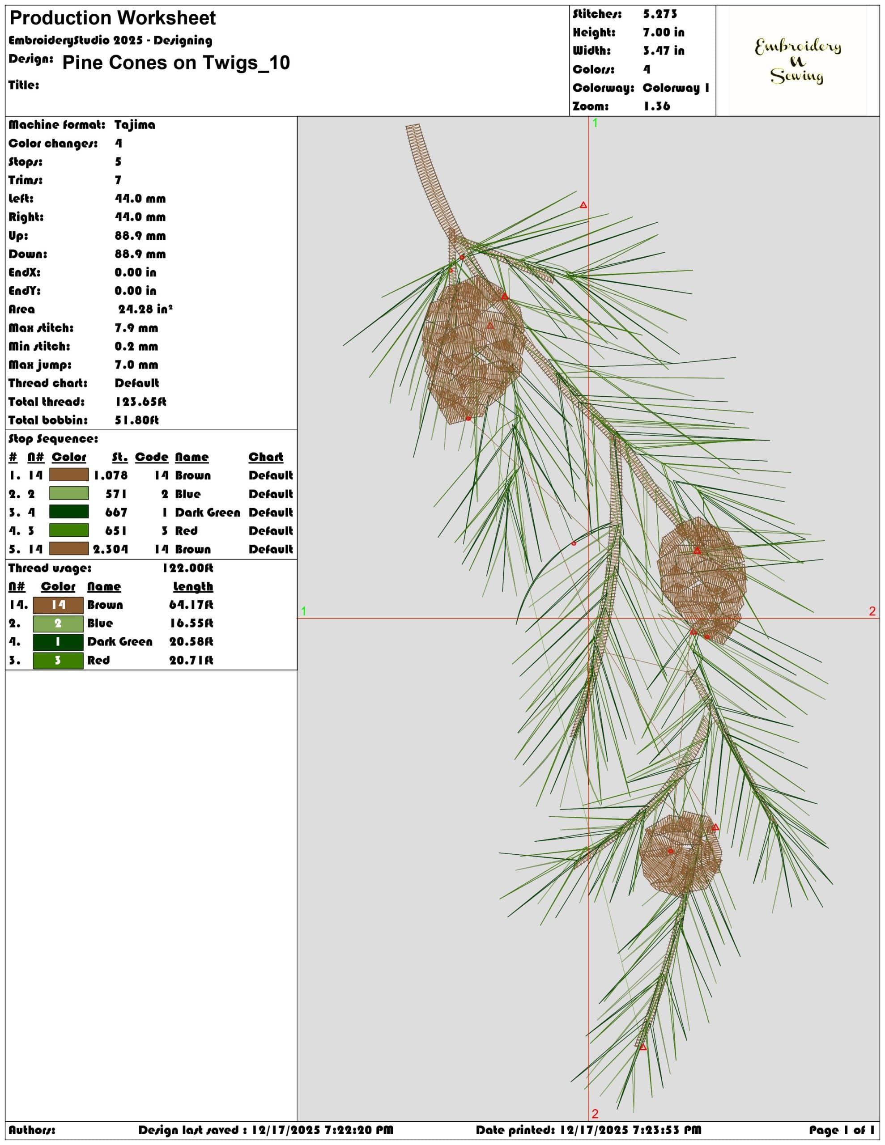Click brown swatch in stop sequence row 1

click(69, 475)
